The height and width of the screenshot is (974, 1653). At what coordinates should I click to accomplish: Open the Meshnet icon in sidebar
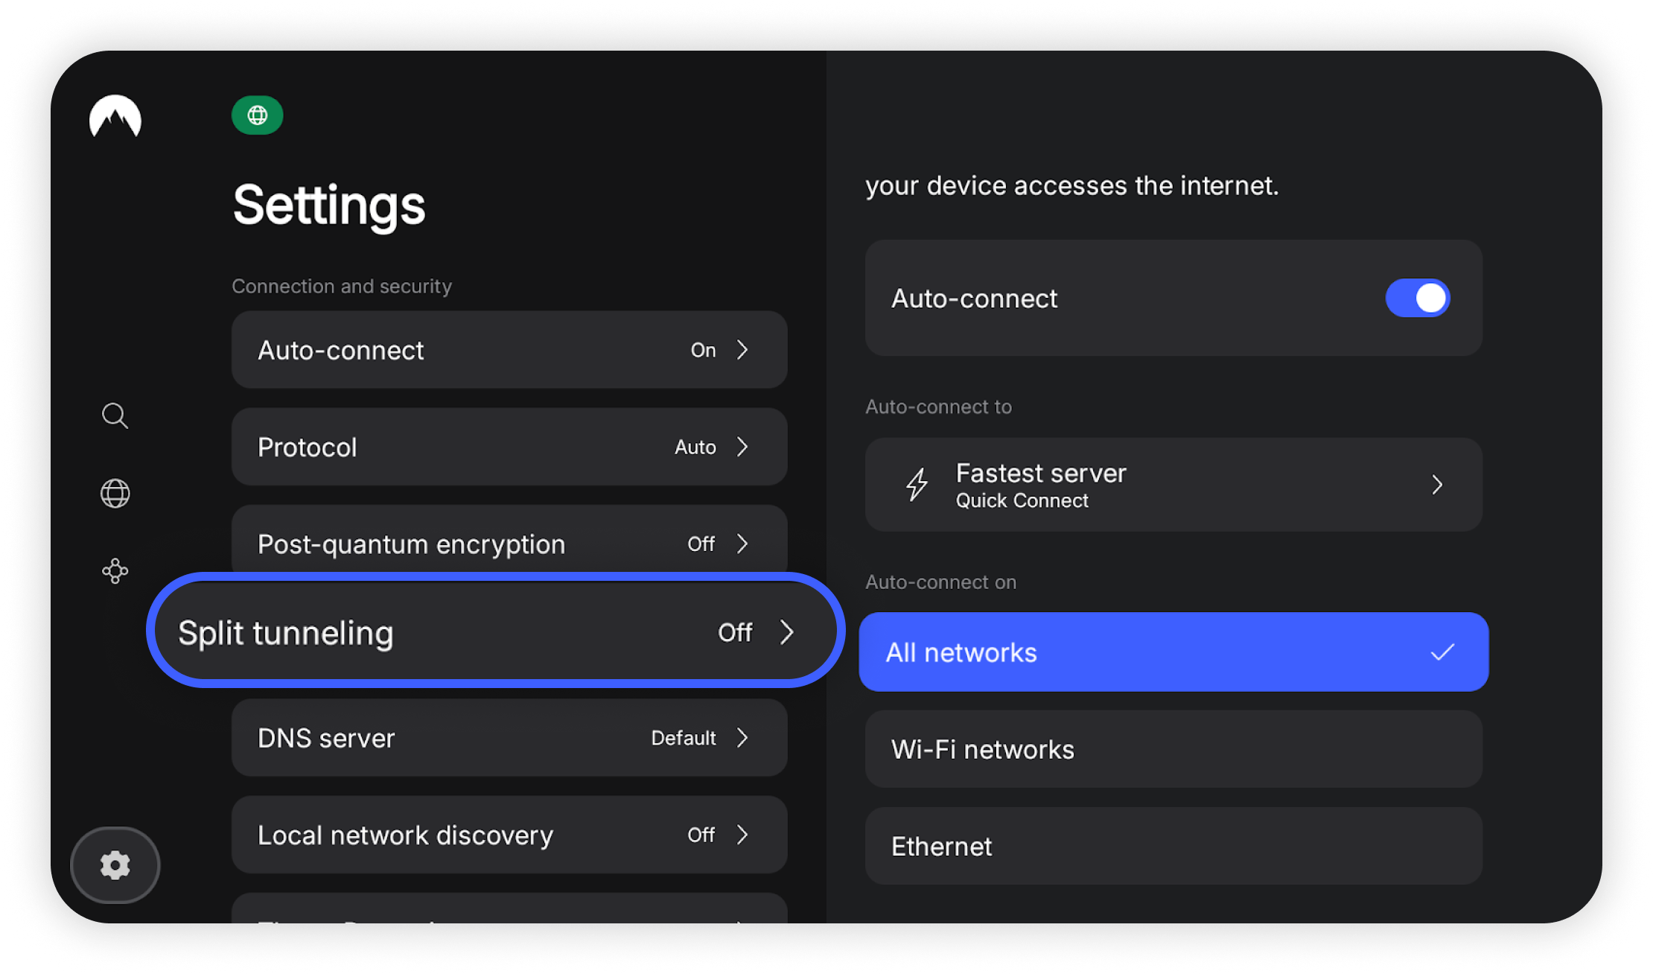[115, 571]
